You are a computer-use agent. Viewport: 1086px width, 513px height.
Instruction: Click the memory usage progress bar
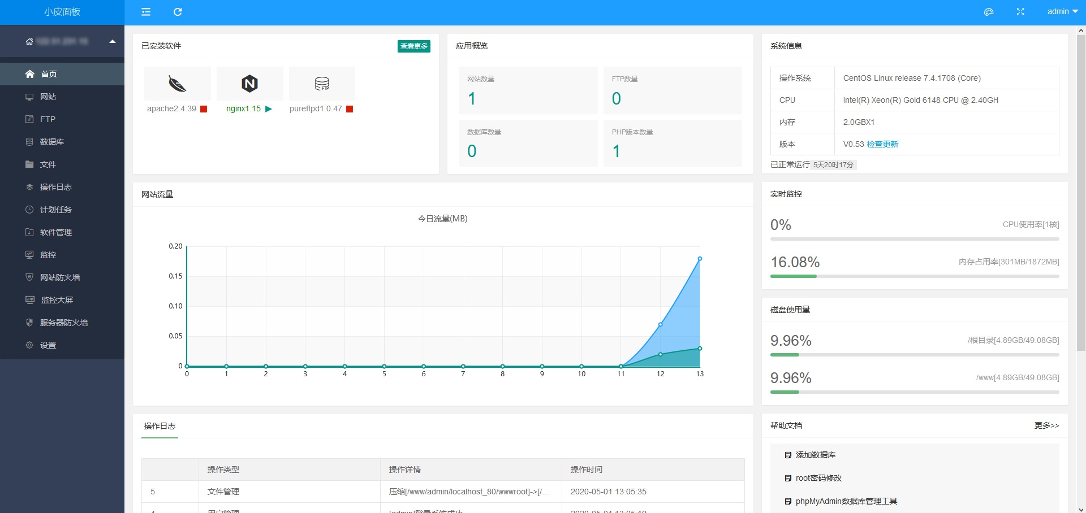tap(914, 276)
